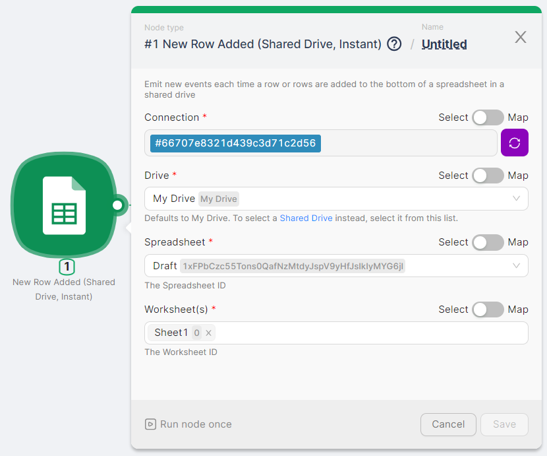
Task: Toggle Drive Select/Map switch
Action: [x=488, y=176]
